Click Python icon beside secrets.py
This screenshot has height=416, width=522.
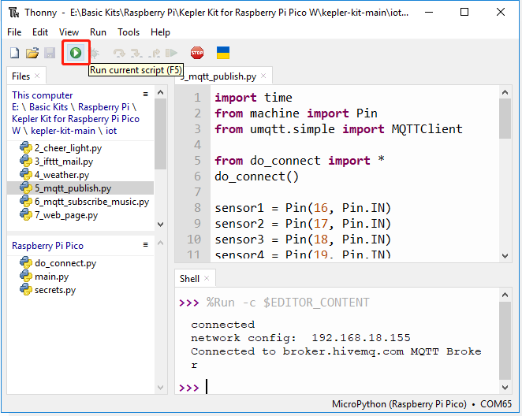click(x=26, y=290)
